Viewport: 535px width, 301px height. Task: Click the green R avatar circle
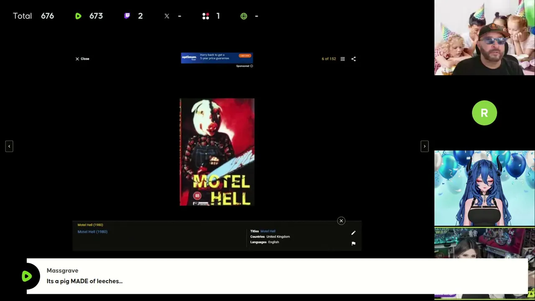484,113
